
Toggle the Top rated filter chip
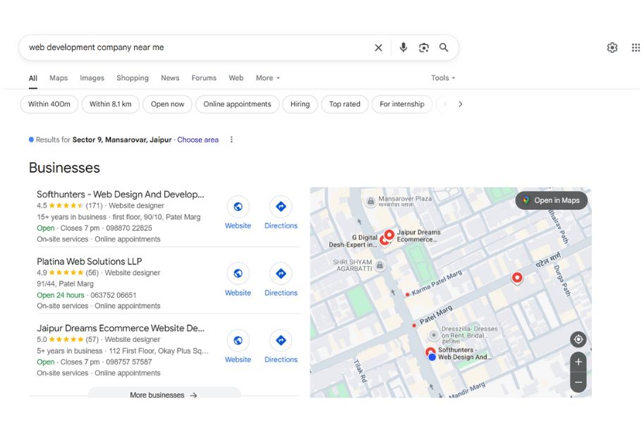point(345,104)
